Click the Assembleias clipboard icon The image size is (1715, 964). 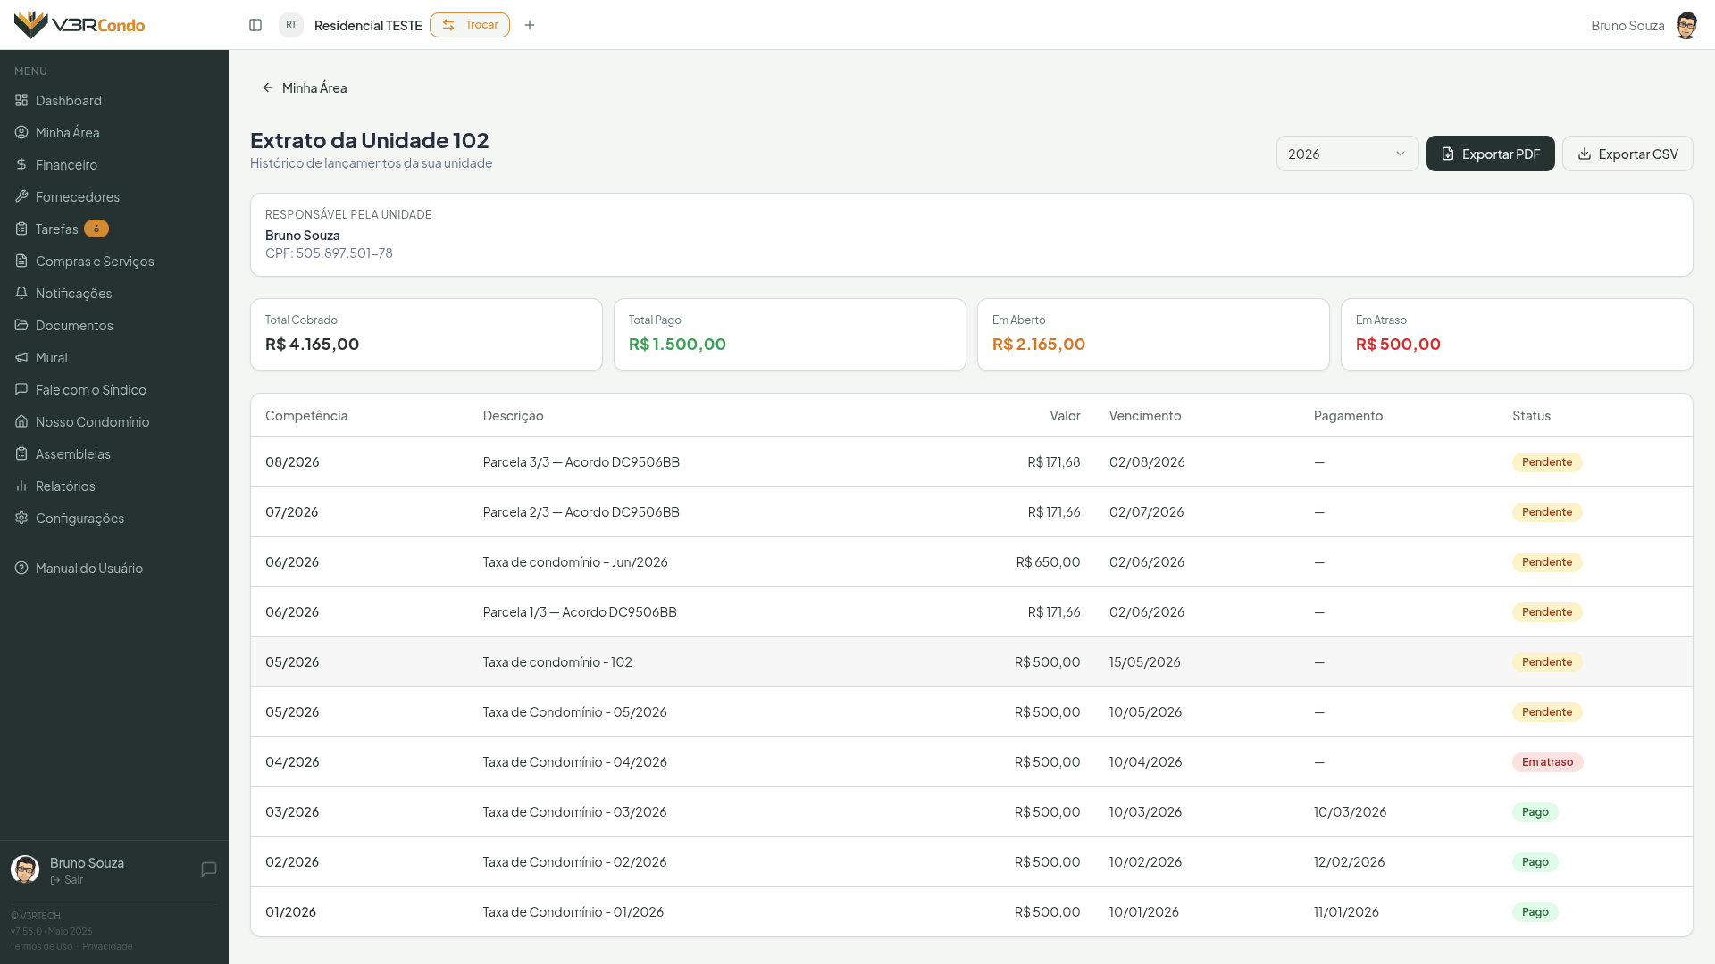(21, 453)
